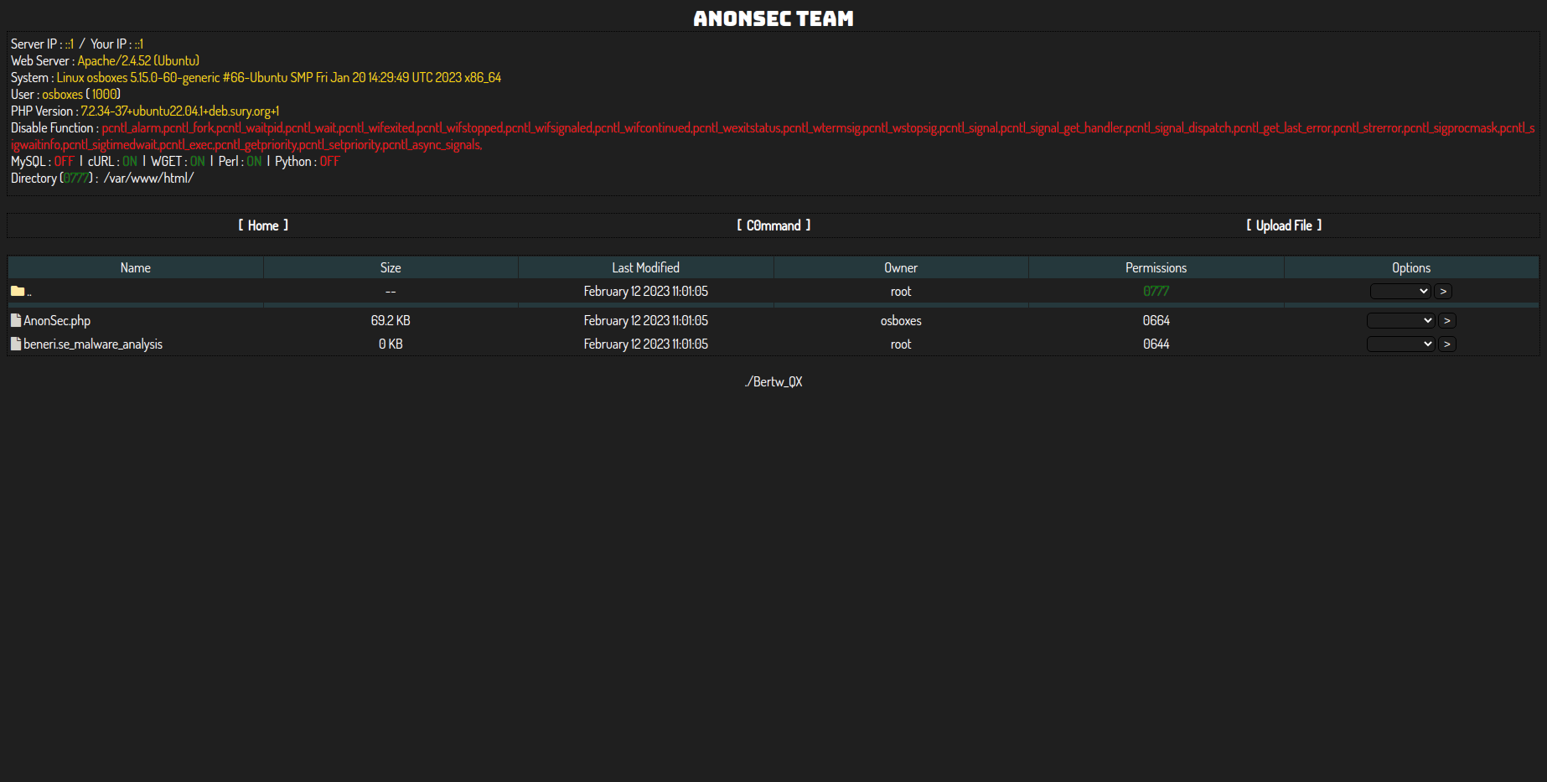
Task: Click the Apache/2.4.52 (Ubuntu) web server text
Action: (138, 60)
